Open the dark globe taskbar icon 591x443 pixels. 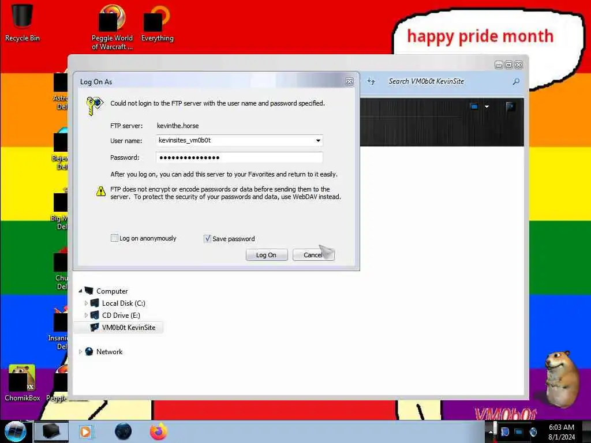[x=123, y=431]
